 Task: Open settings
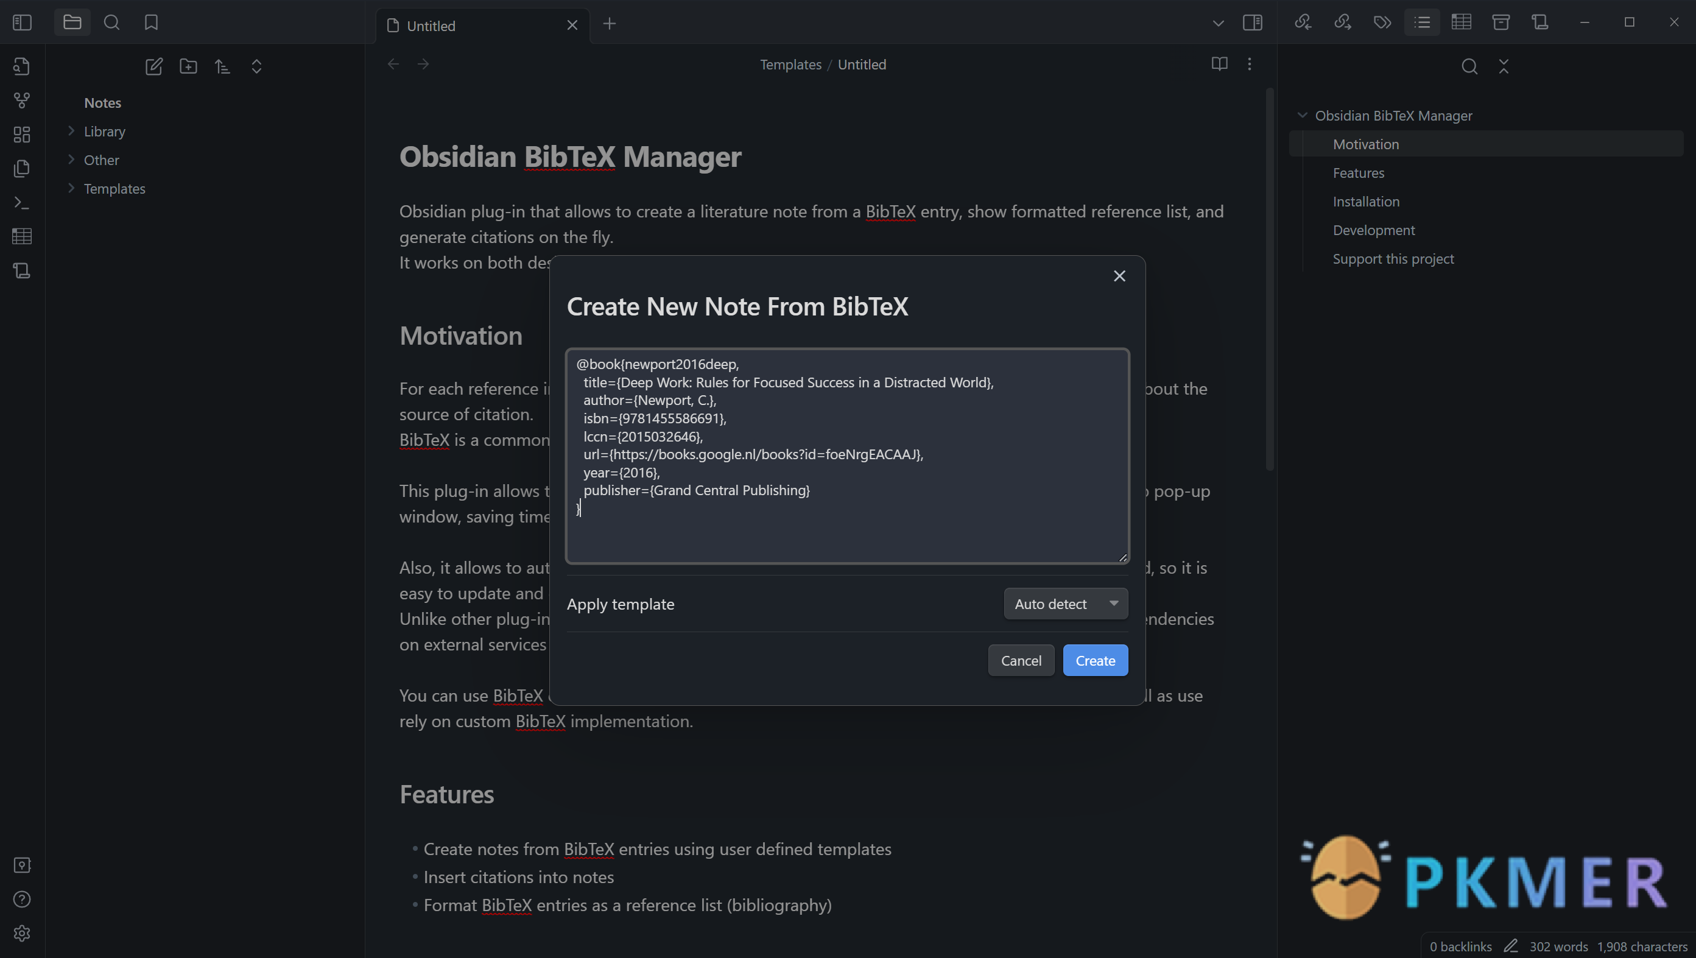22,934
